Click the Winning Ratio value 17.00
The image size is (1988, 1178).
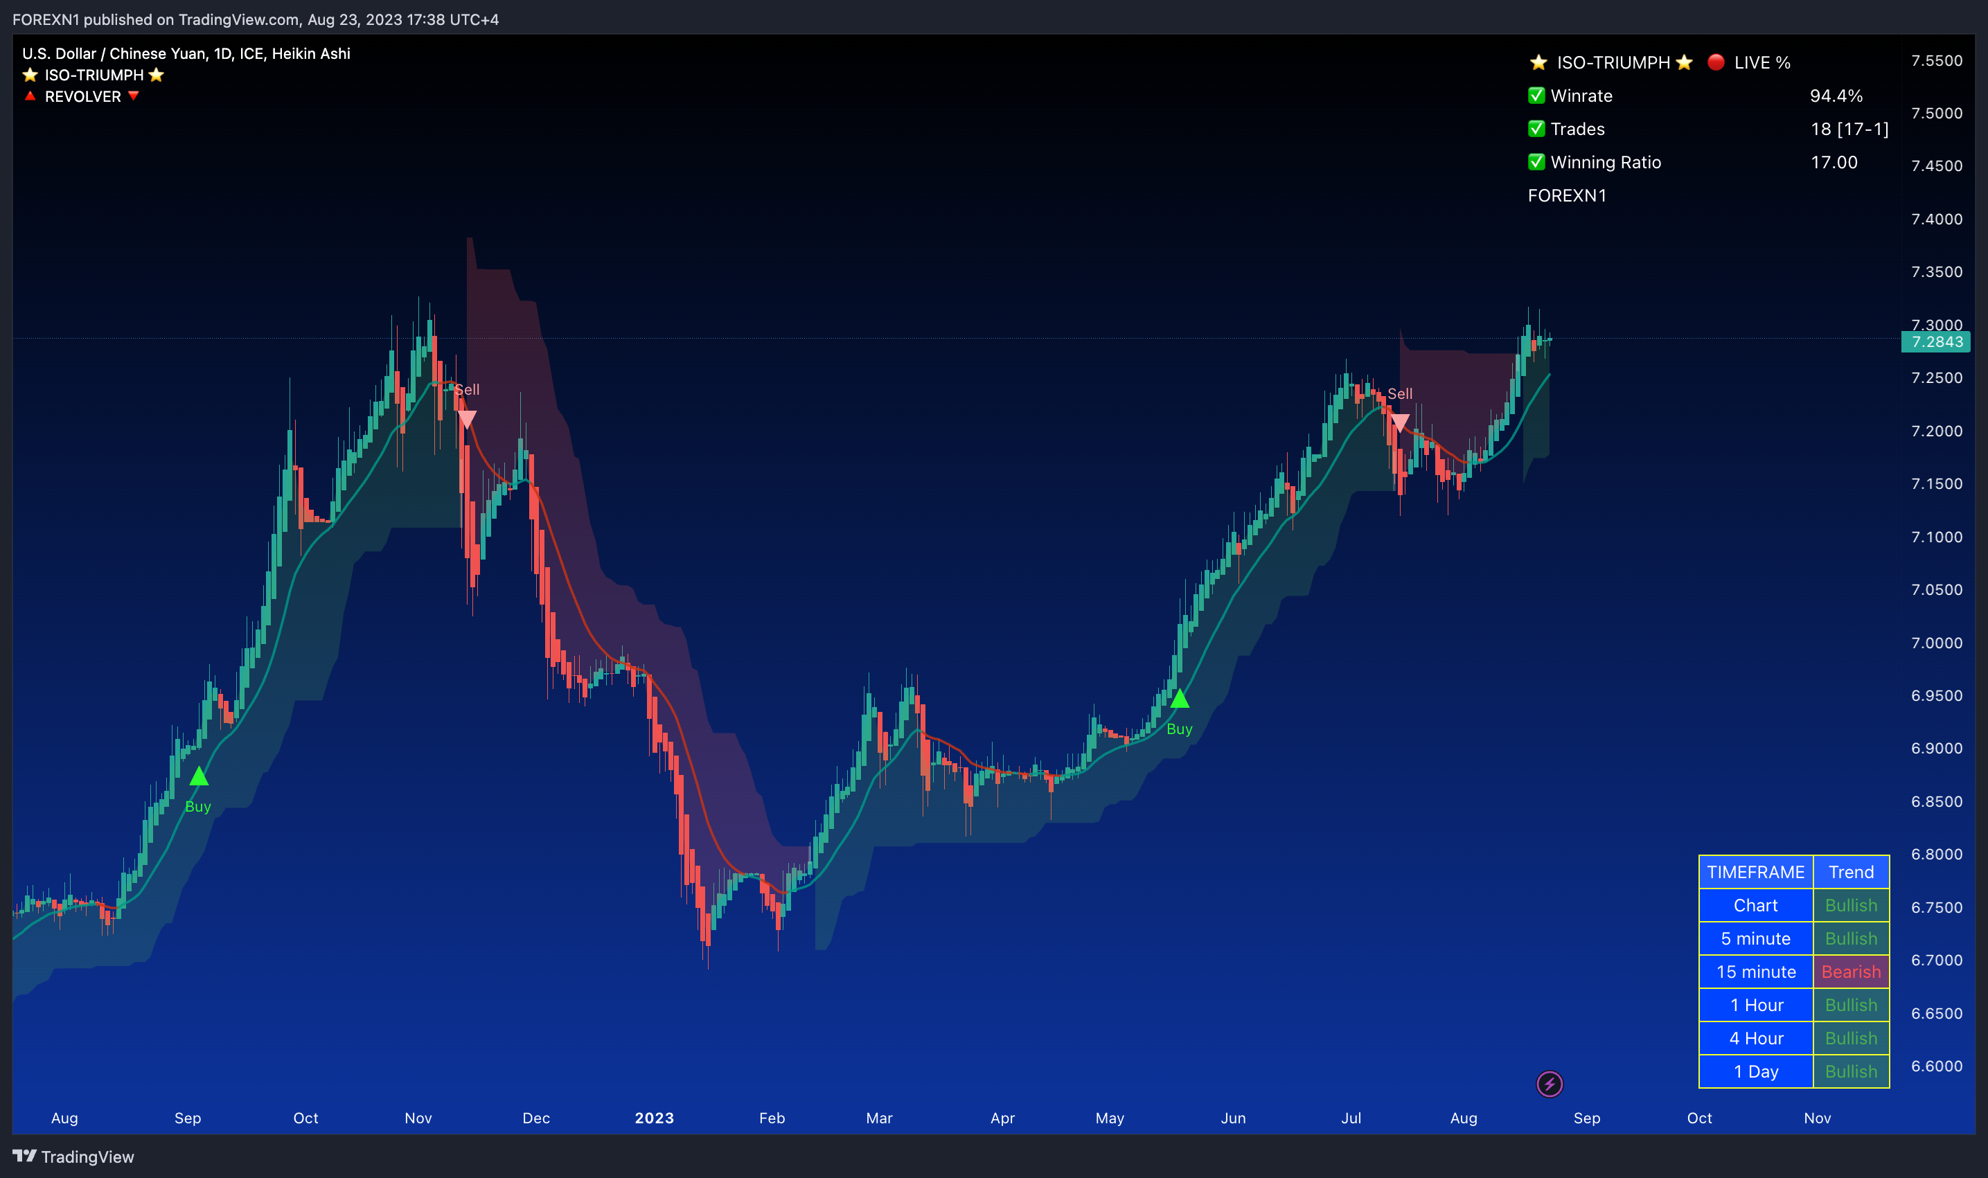point(1833,162)
